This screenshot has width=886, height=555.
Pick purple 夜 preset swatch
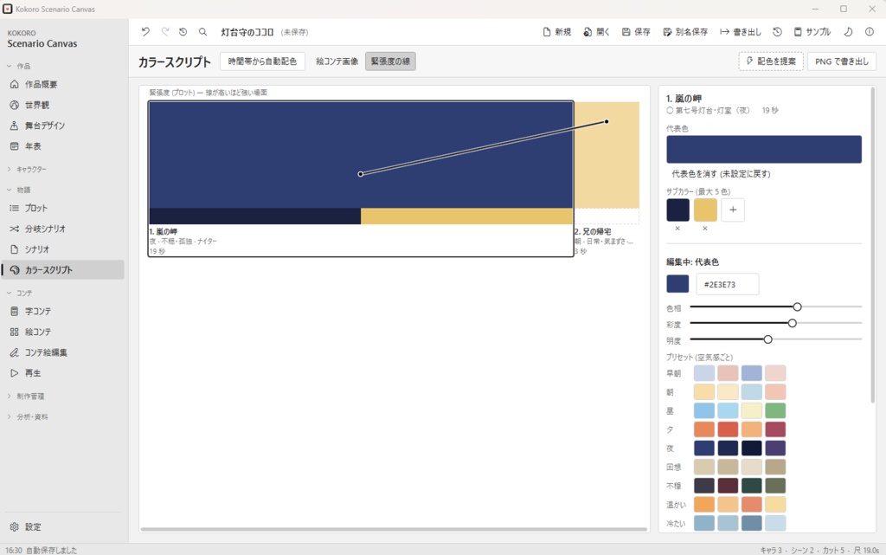tap(775, 449)
